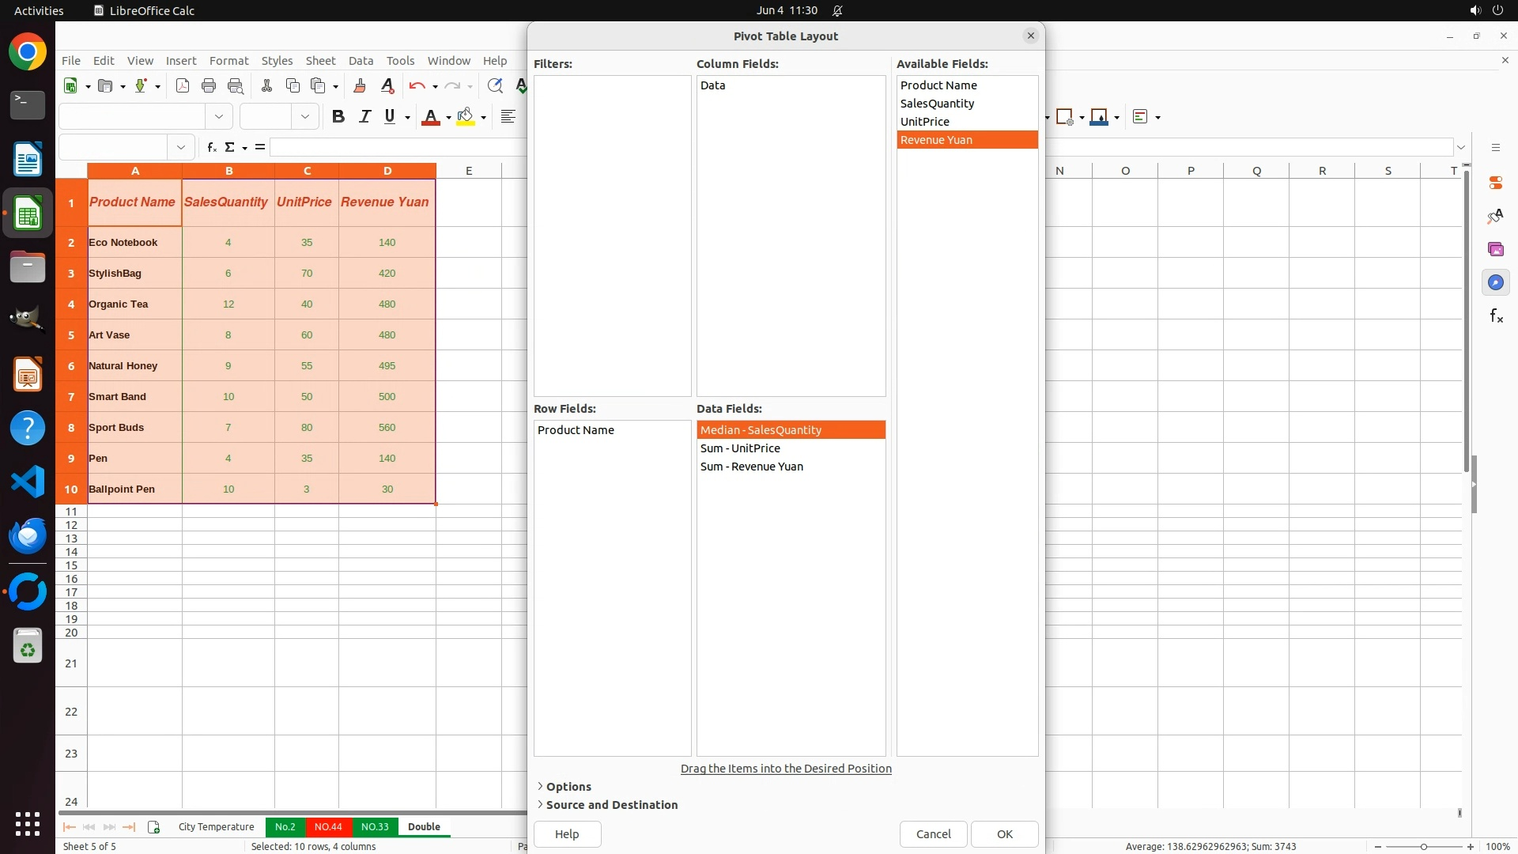Toggle Italic formatting
Viewport: 1518px width, 854px height.
click(x=364, y=117)
